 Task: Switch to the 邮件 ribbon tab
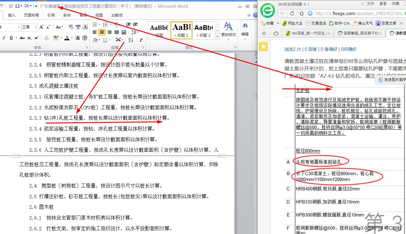67,15
